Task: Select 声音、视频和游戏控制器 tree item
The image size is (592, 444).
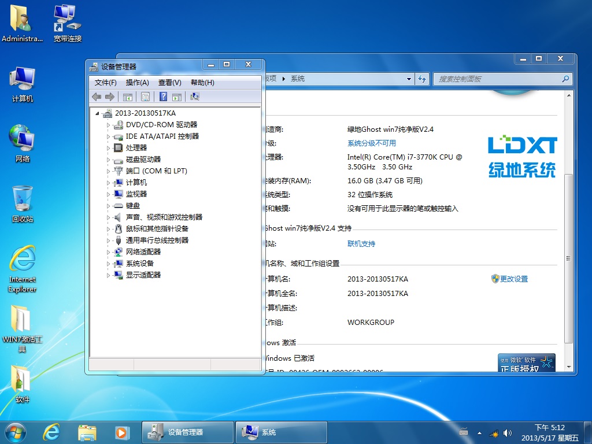Action: coord(164,217)
